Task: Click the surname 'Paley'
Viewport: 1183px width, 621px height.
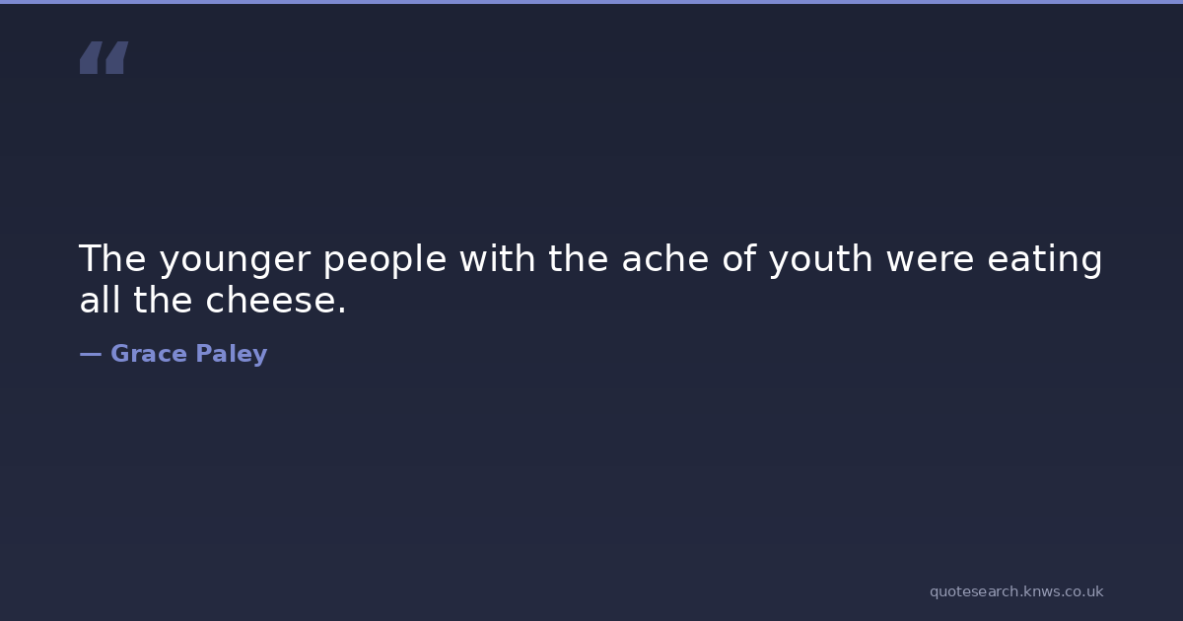Action: 231,354
